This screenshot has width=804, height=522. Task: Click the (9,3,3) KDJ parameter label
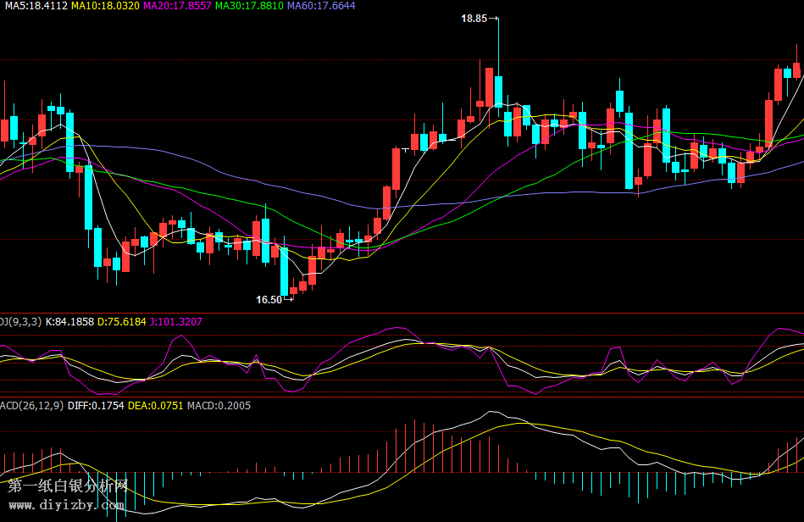[20, 322]
